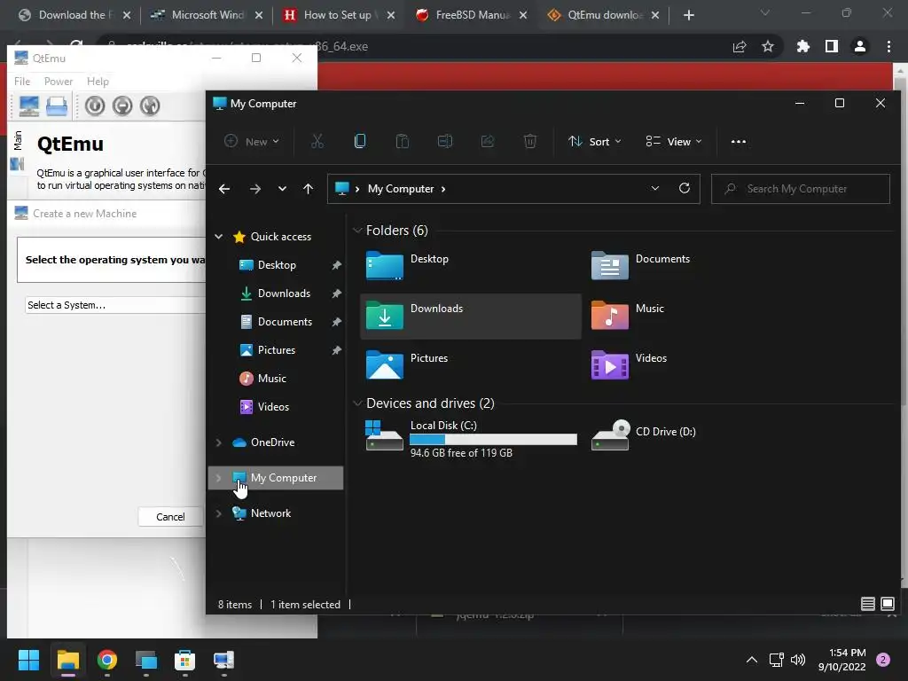This screenshot has height=681, width=908.
Task: Click the Rename icon in File Explorer toolbar
Action: click(x=445, y=141)
